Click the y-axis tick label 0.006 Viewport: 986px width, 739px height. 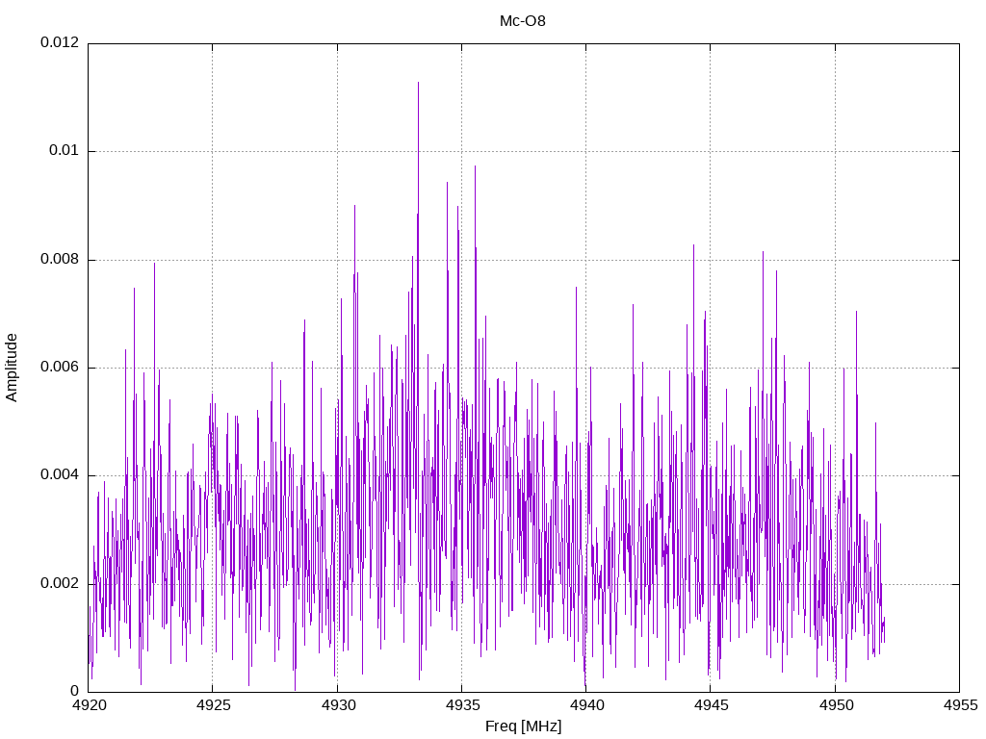pyautogui.click(x=60, y=367)
